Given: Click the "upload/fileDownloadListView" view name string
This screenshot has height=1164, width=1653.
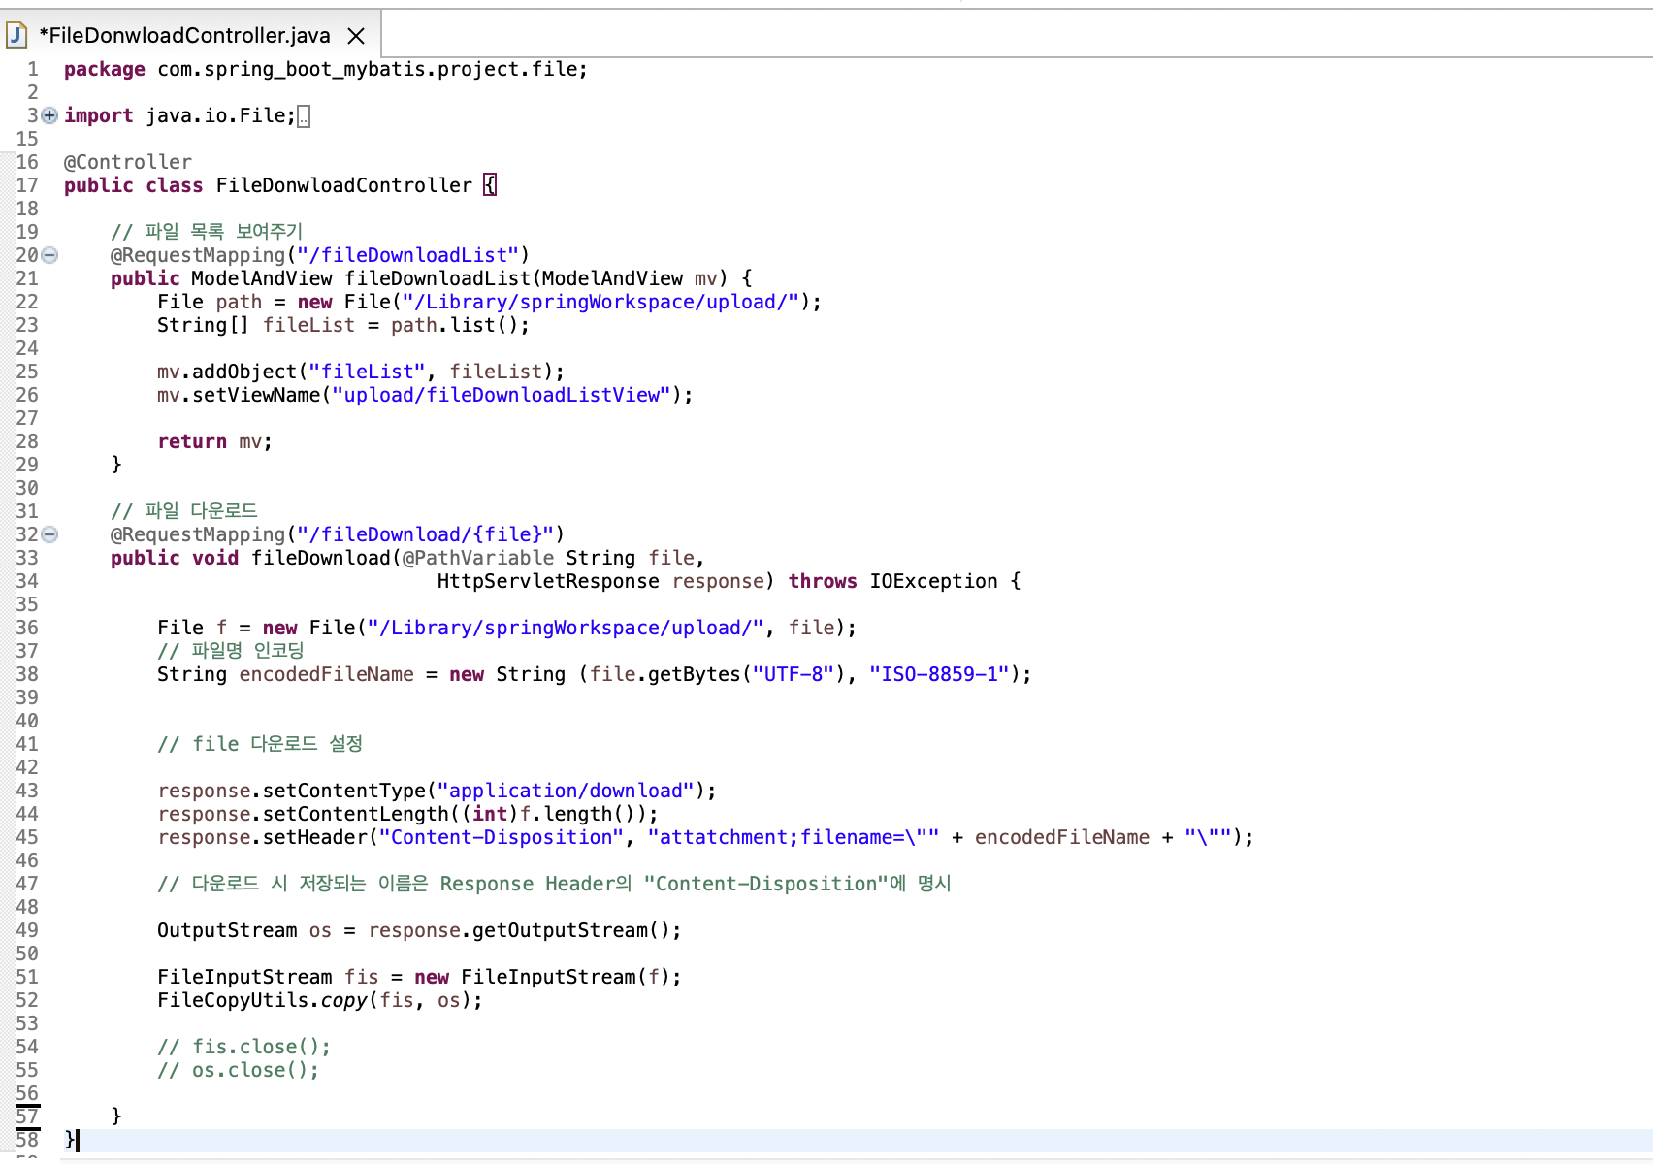Looking at the screenshot, I should [x=501, y=395].
